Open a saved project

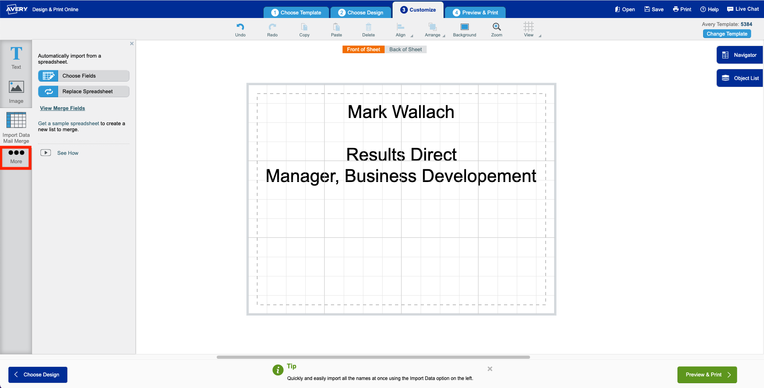(x=625, y=9)
